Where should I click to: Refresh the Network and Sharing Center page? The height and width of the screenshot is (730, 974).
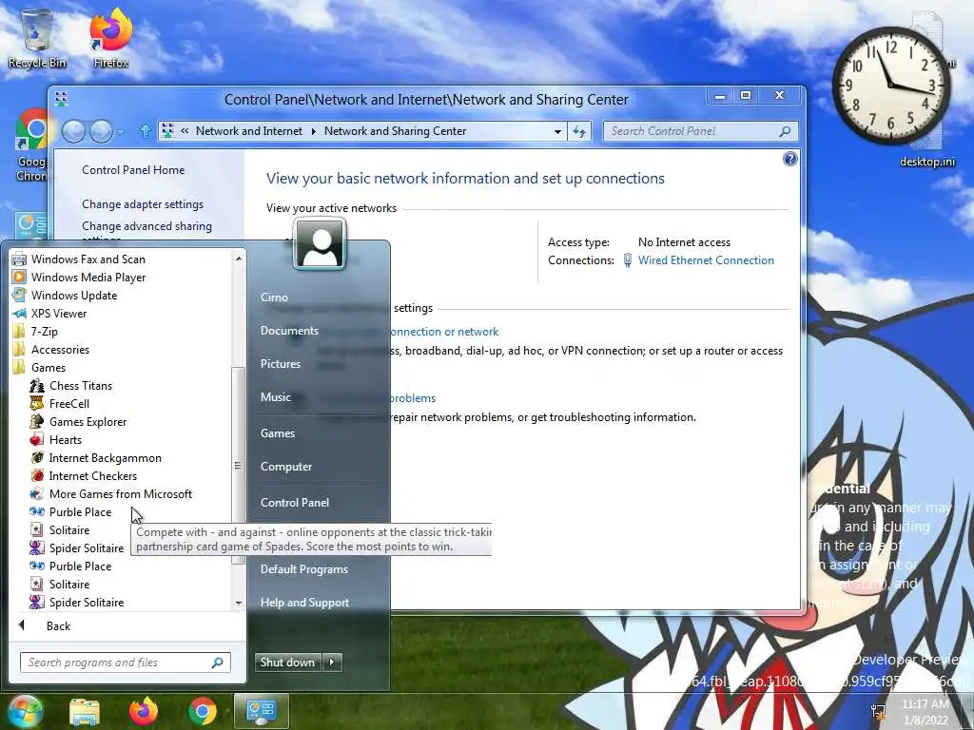[x=579, y=131]
